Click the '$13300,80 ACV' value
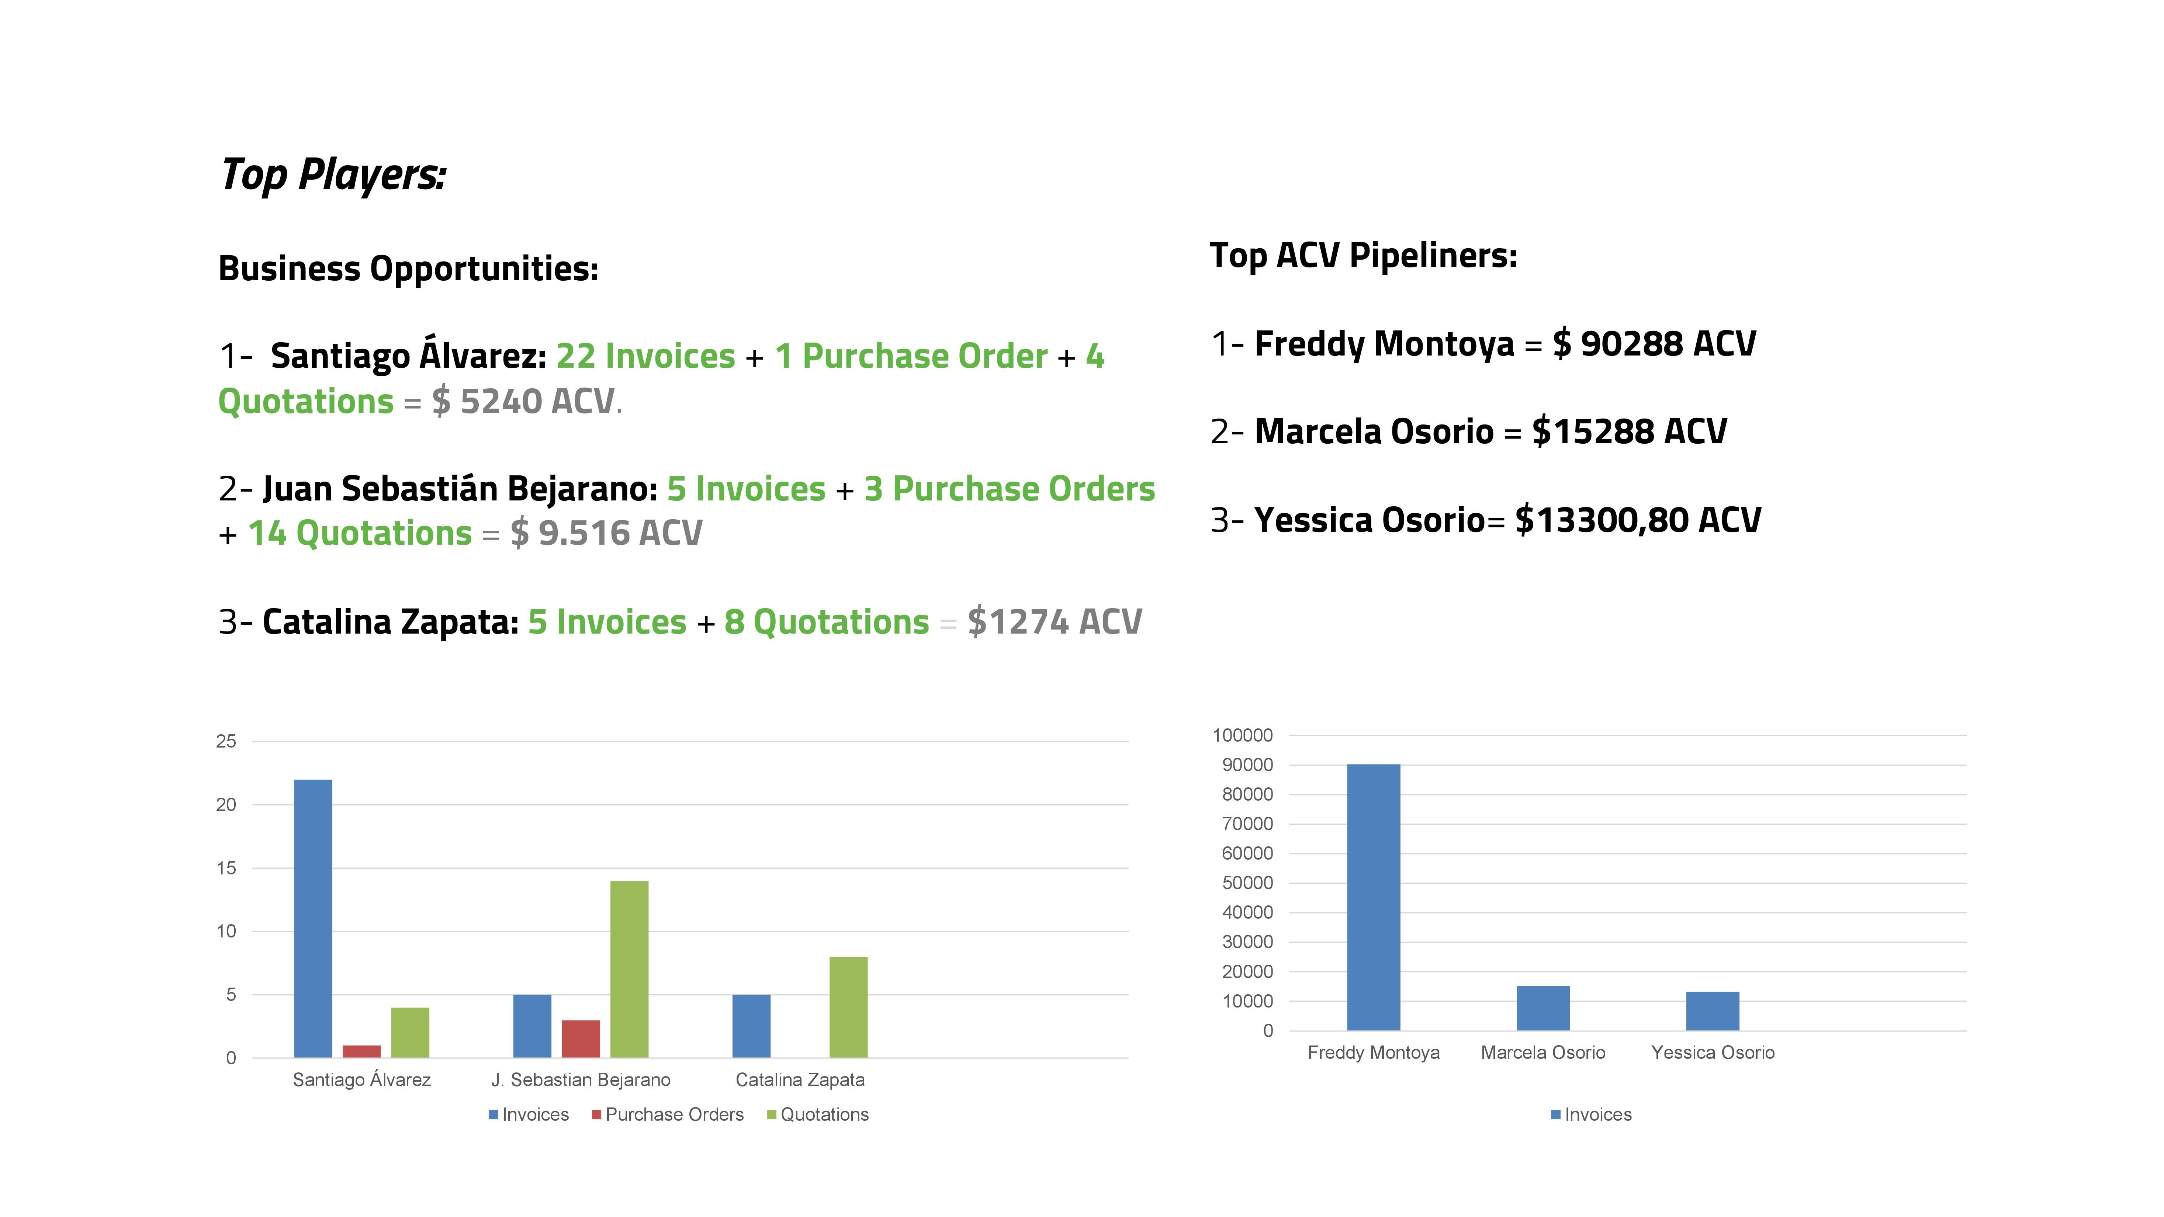The width and height of the screenshot is (2164, 1217). point(1638,521)
